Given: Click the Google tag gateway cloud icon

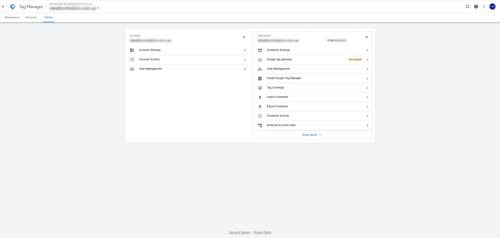Looking at the screenshot, I should (x=260, y=60).
